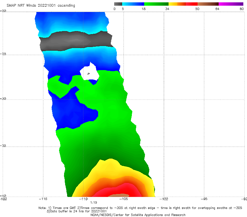Image resolution: width=247 pixels, height=217 pixels.
Task: Click the '50' color bar label
Action: (197, 9)
